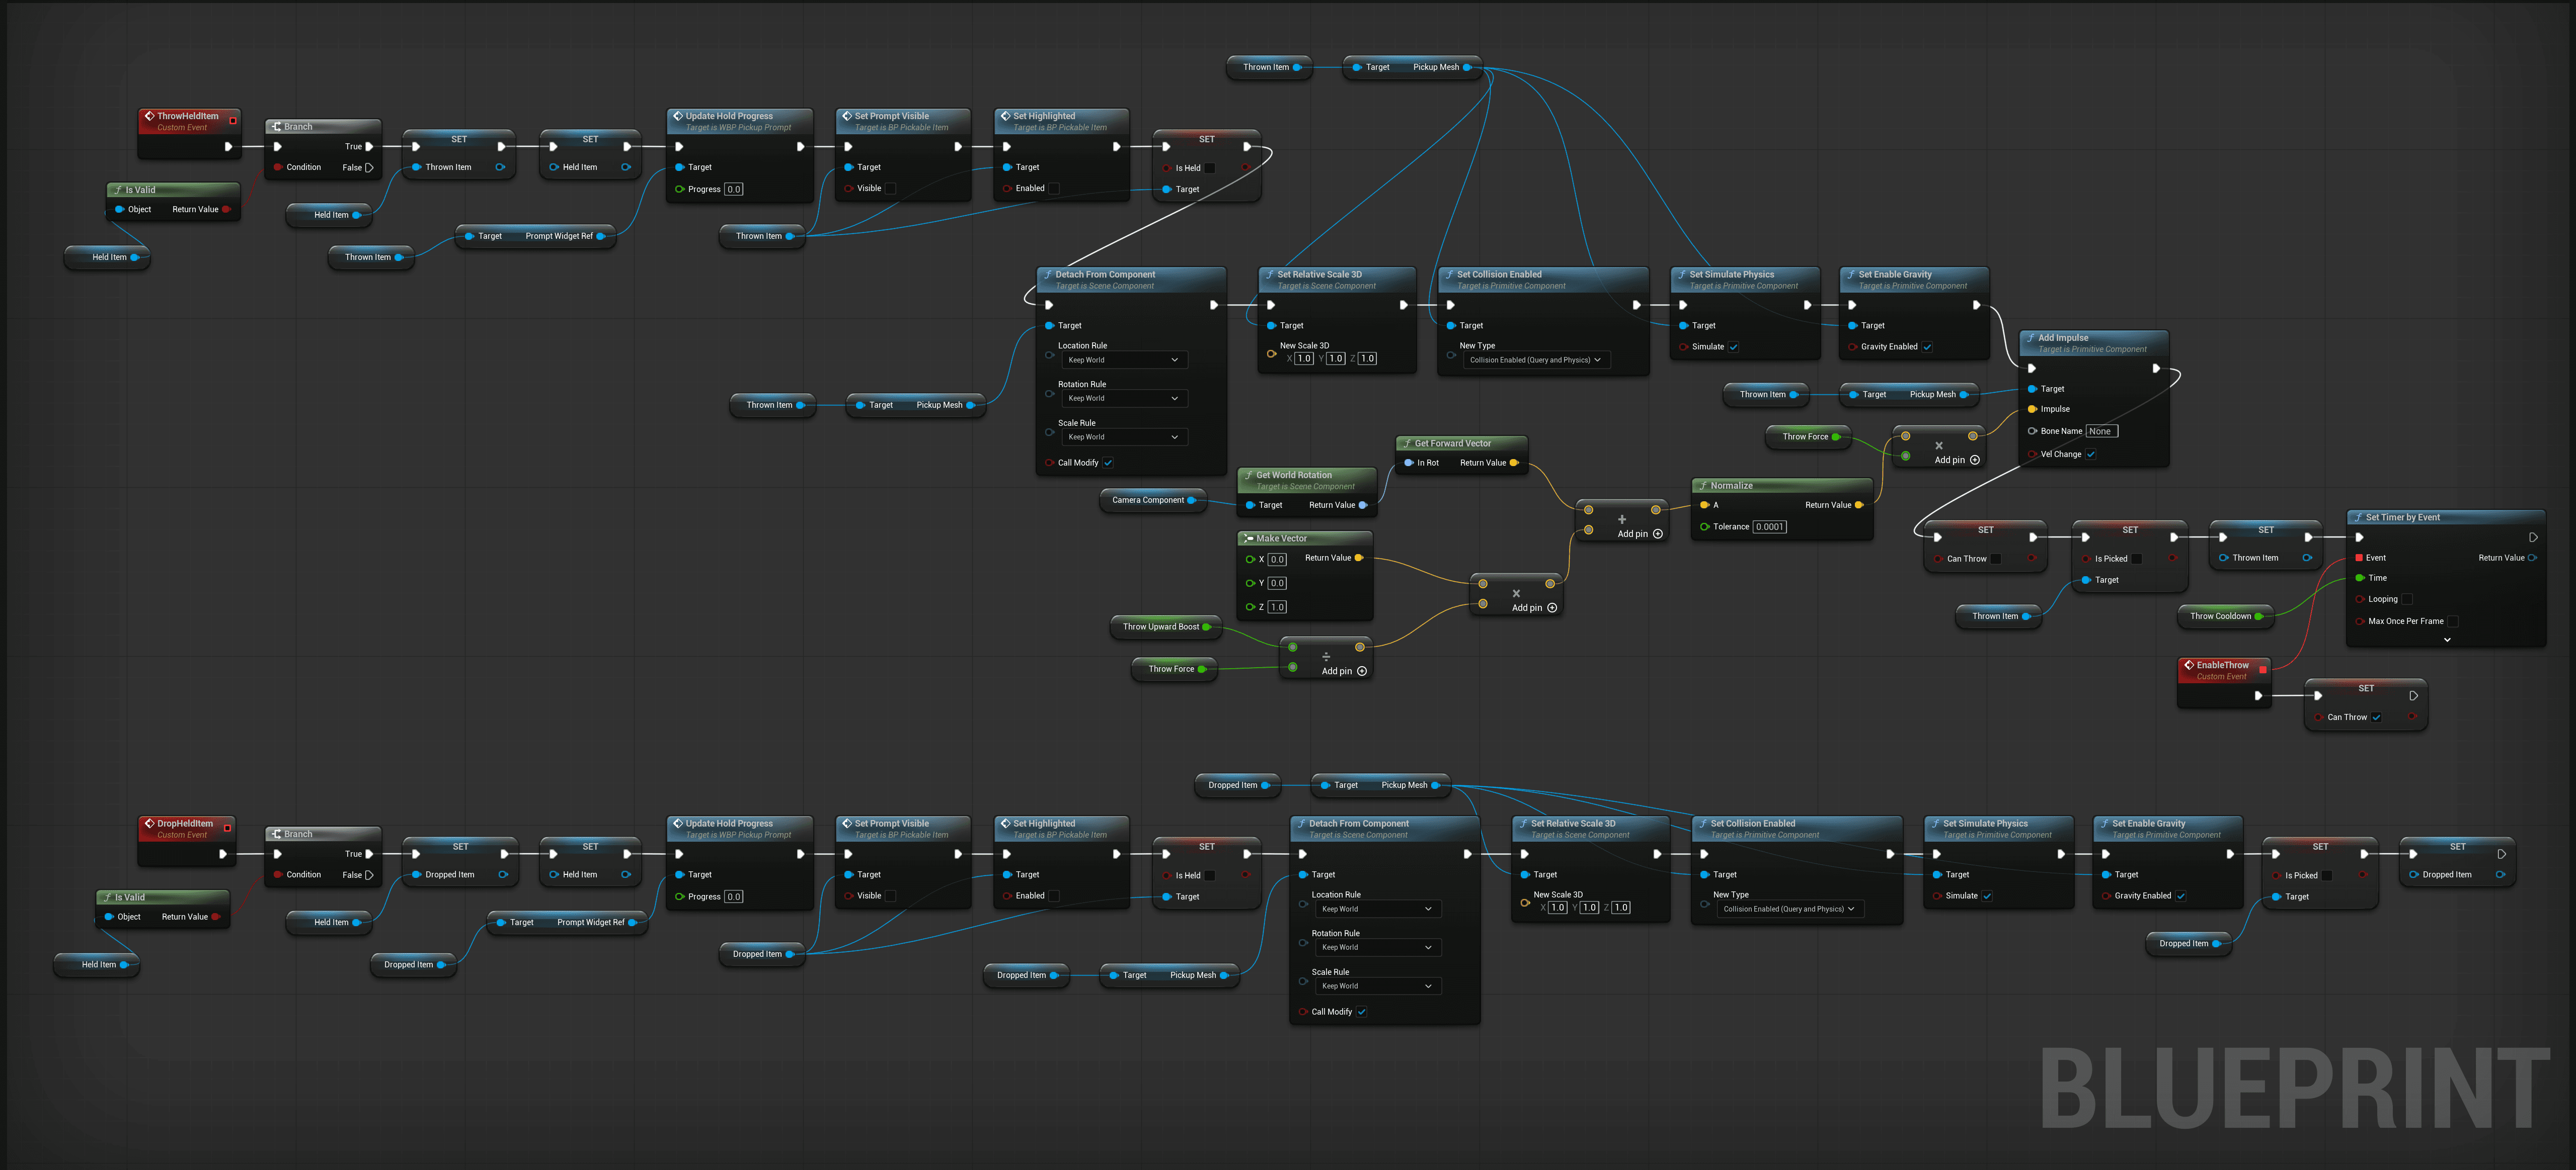This screenshot has height=1170, width=2576.
Task: Enable the Looping checkbox on Set Timer
Action: (x=2407, y=599)
